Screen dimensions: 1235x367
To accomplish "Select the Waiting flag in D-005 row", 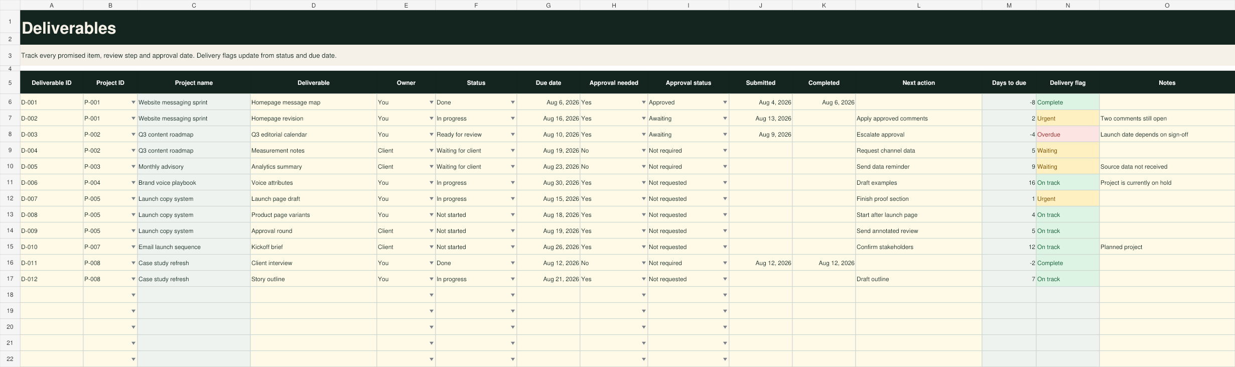I will 1067,167.
